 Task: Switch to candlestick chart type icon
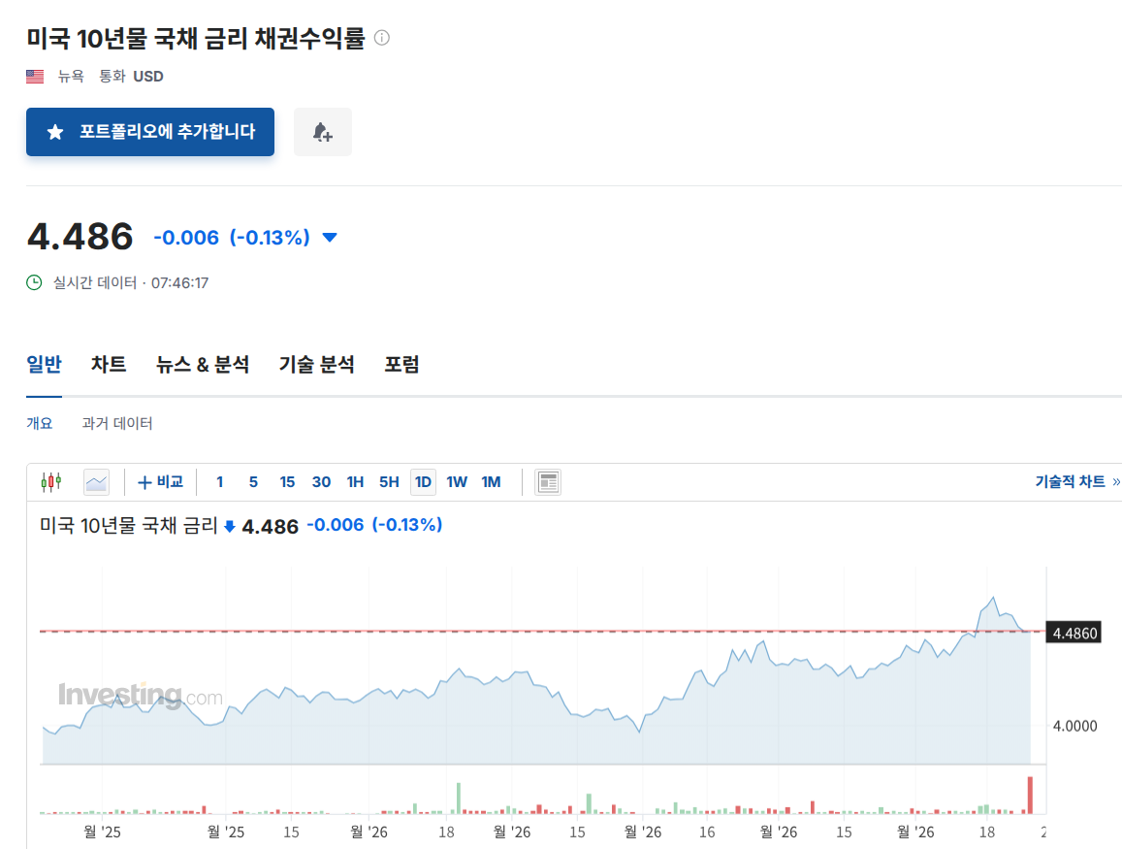tap(51, 482)
